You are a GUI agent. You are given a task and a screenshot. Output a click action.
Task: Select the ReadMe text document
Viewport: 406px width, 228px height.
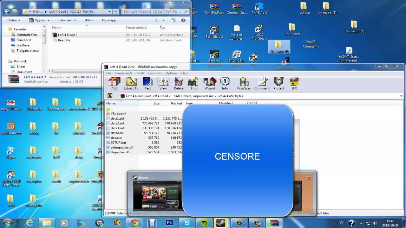pyautogui.click(x=64, y=40)
